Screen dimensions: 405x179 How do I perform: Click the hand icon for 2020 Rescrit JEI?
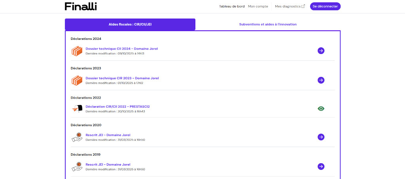(77, 137)
